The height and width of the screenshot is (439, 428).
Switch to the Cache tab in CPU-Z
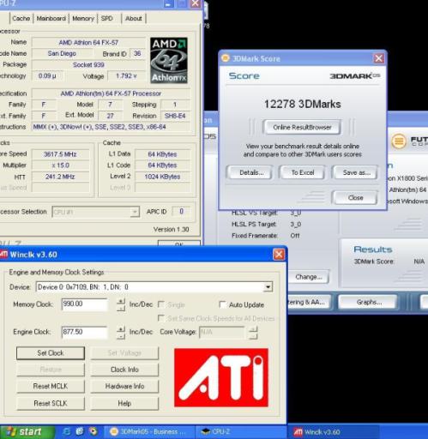pos(21,18)
